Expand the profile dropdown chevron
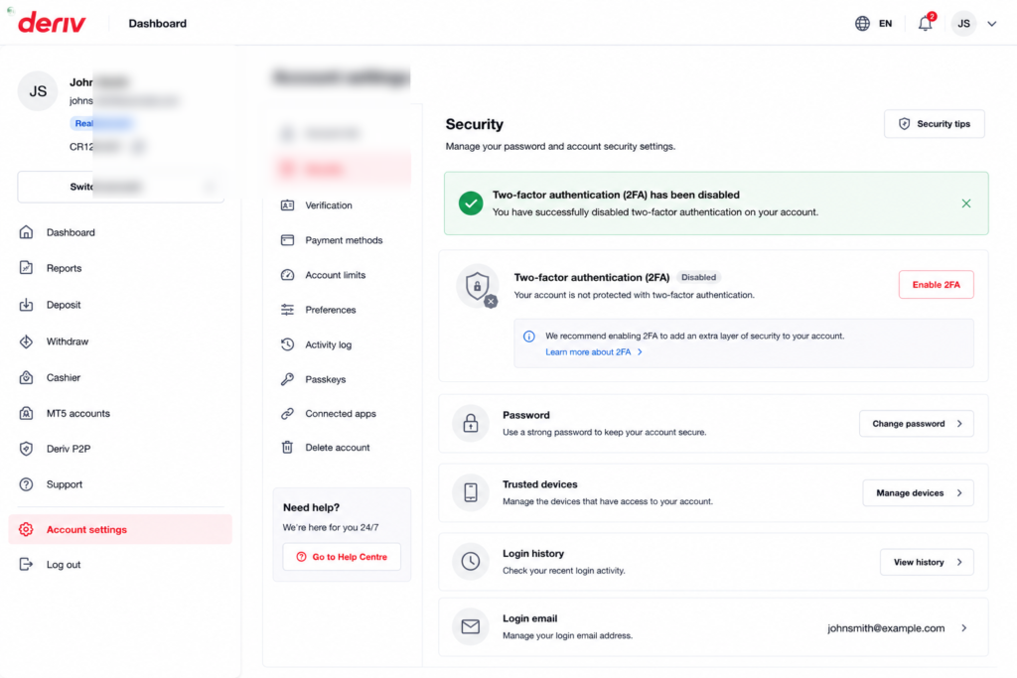1017x678 pixels. (x=992, y=24)
